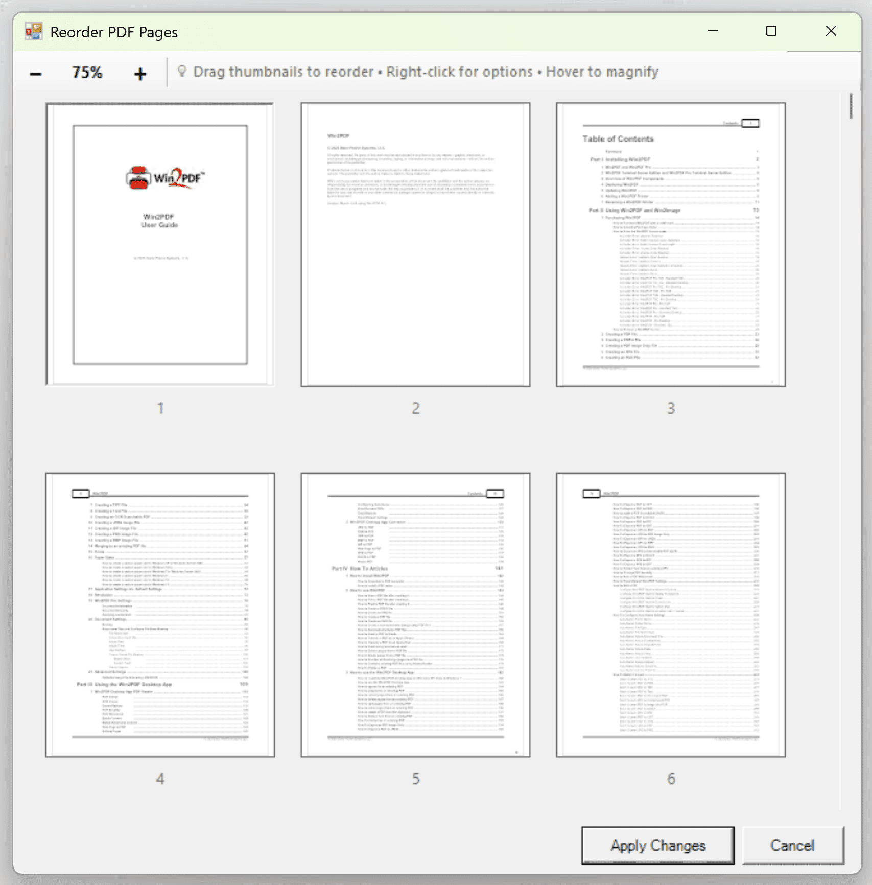Click the Apply Changes button
Viewport: 872px width, 885px height.
pos(657,845)
